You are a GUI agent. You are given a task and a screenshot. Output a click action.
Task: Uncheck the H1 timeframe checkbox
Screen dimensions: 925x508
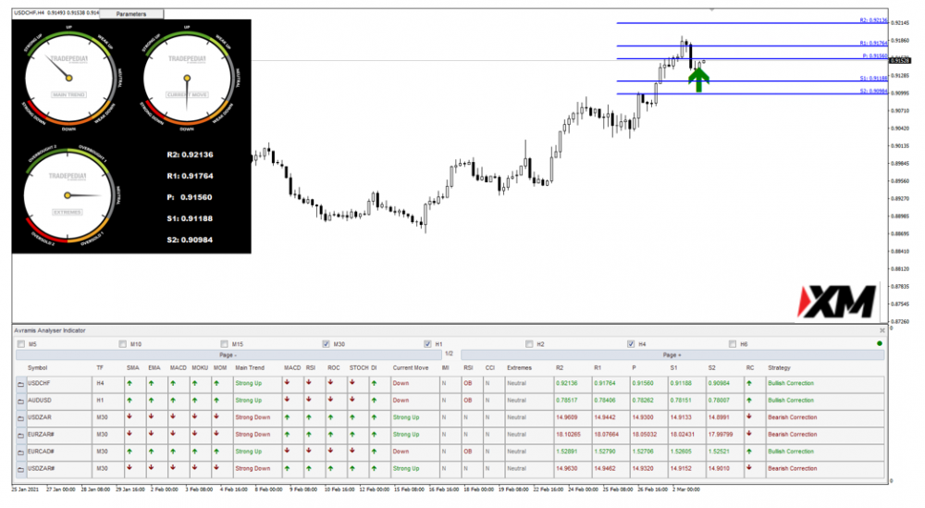pyautogui.click(x=427, y=344)
